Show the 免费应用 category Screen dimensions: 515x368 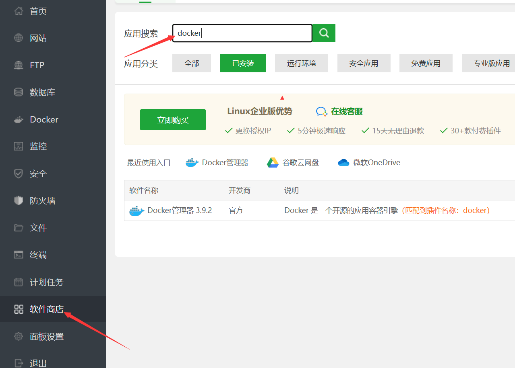[x=426, y=63]
